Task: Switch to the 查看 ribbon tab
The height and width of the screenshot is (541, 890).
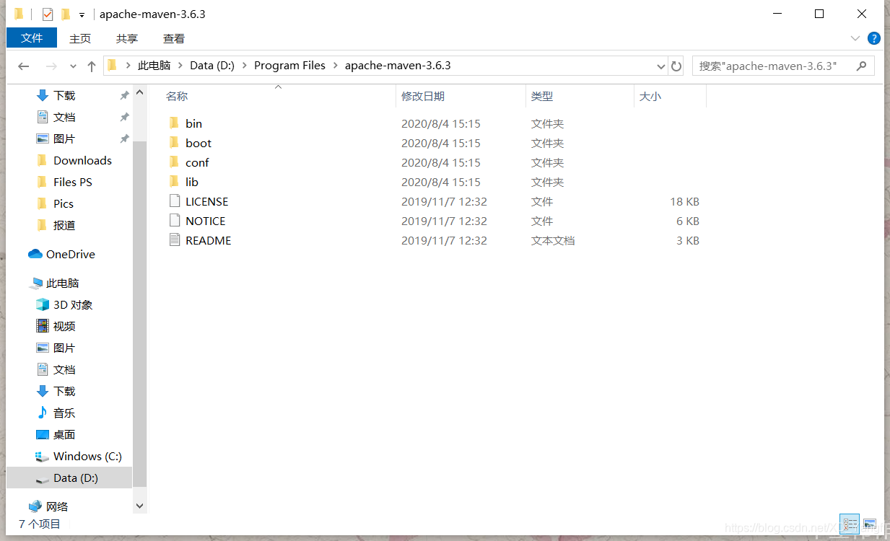Action: point(174,39)
